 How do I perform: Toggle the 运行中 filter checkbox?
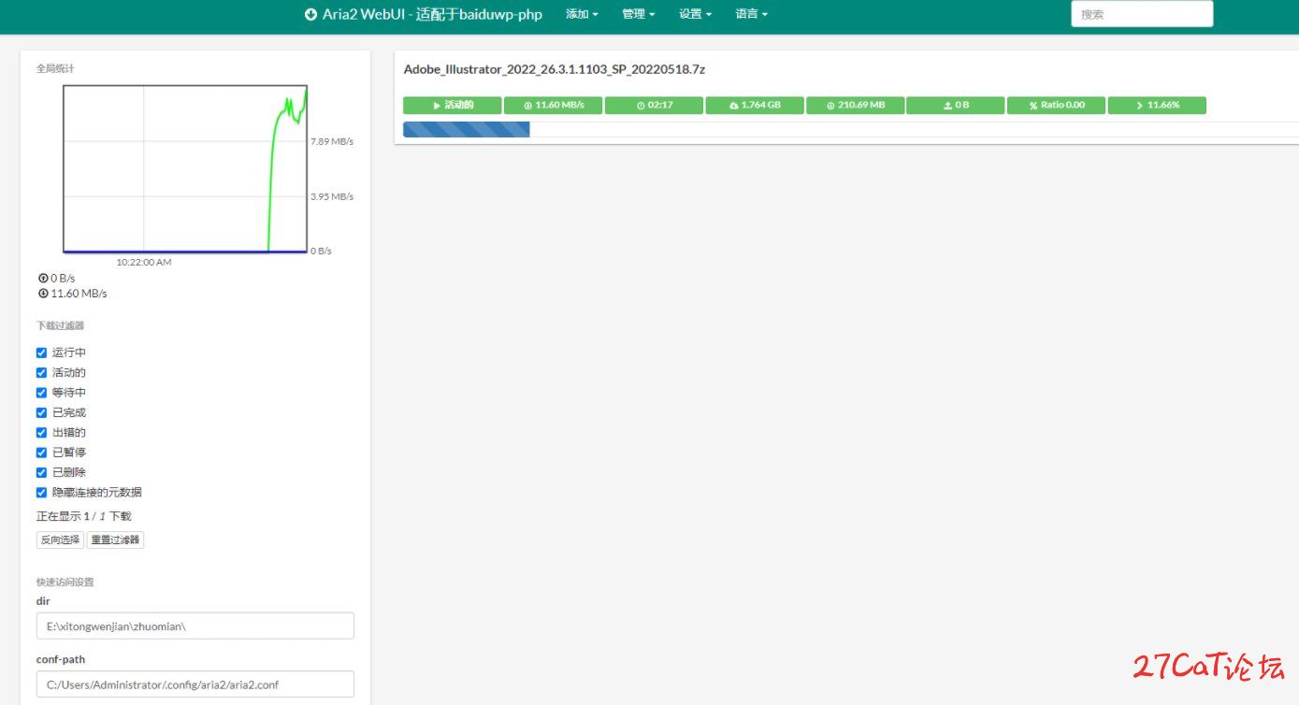click(41, 352)
